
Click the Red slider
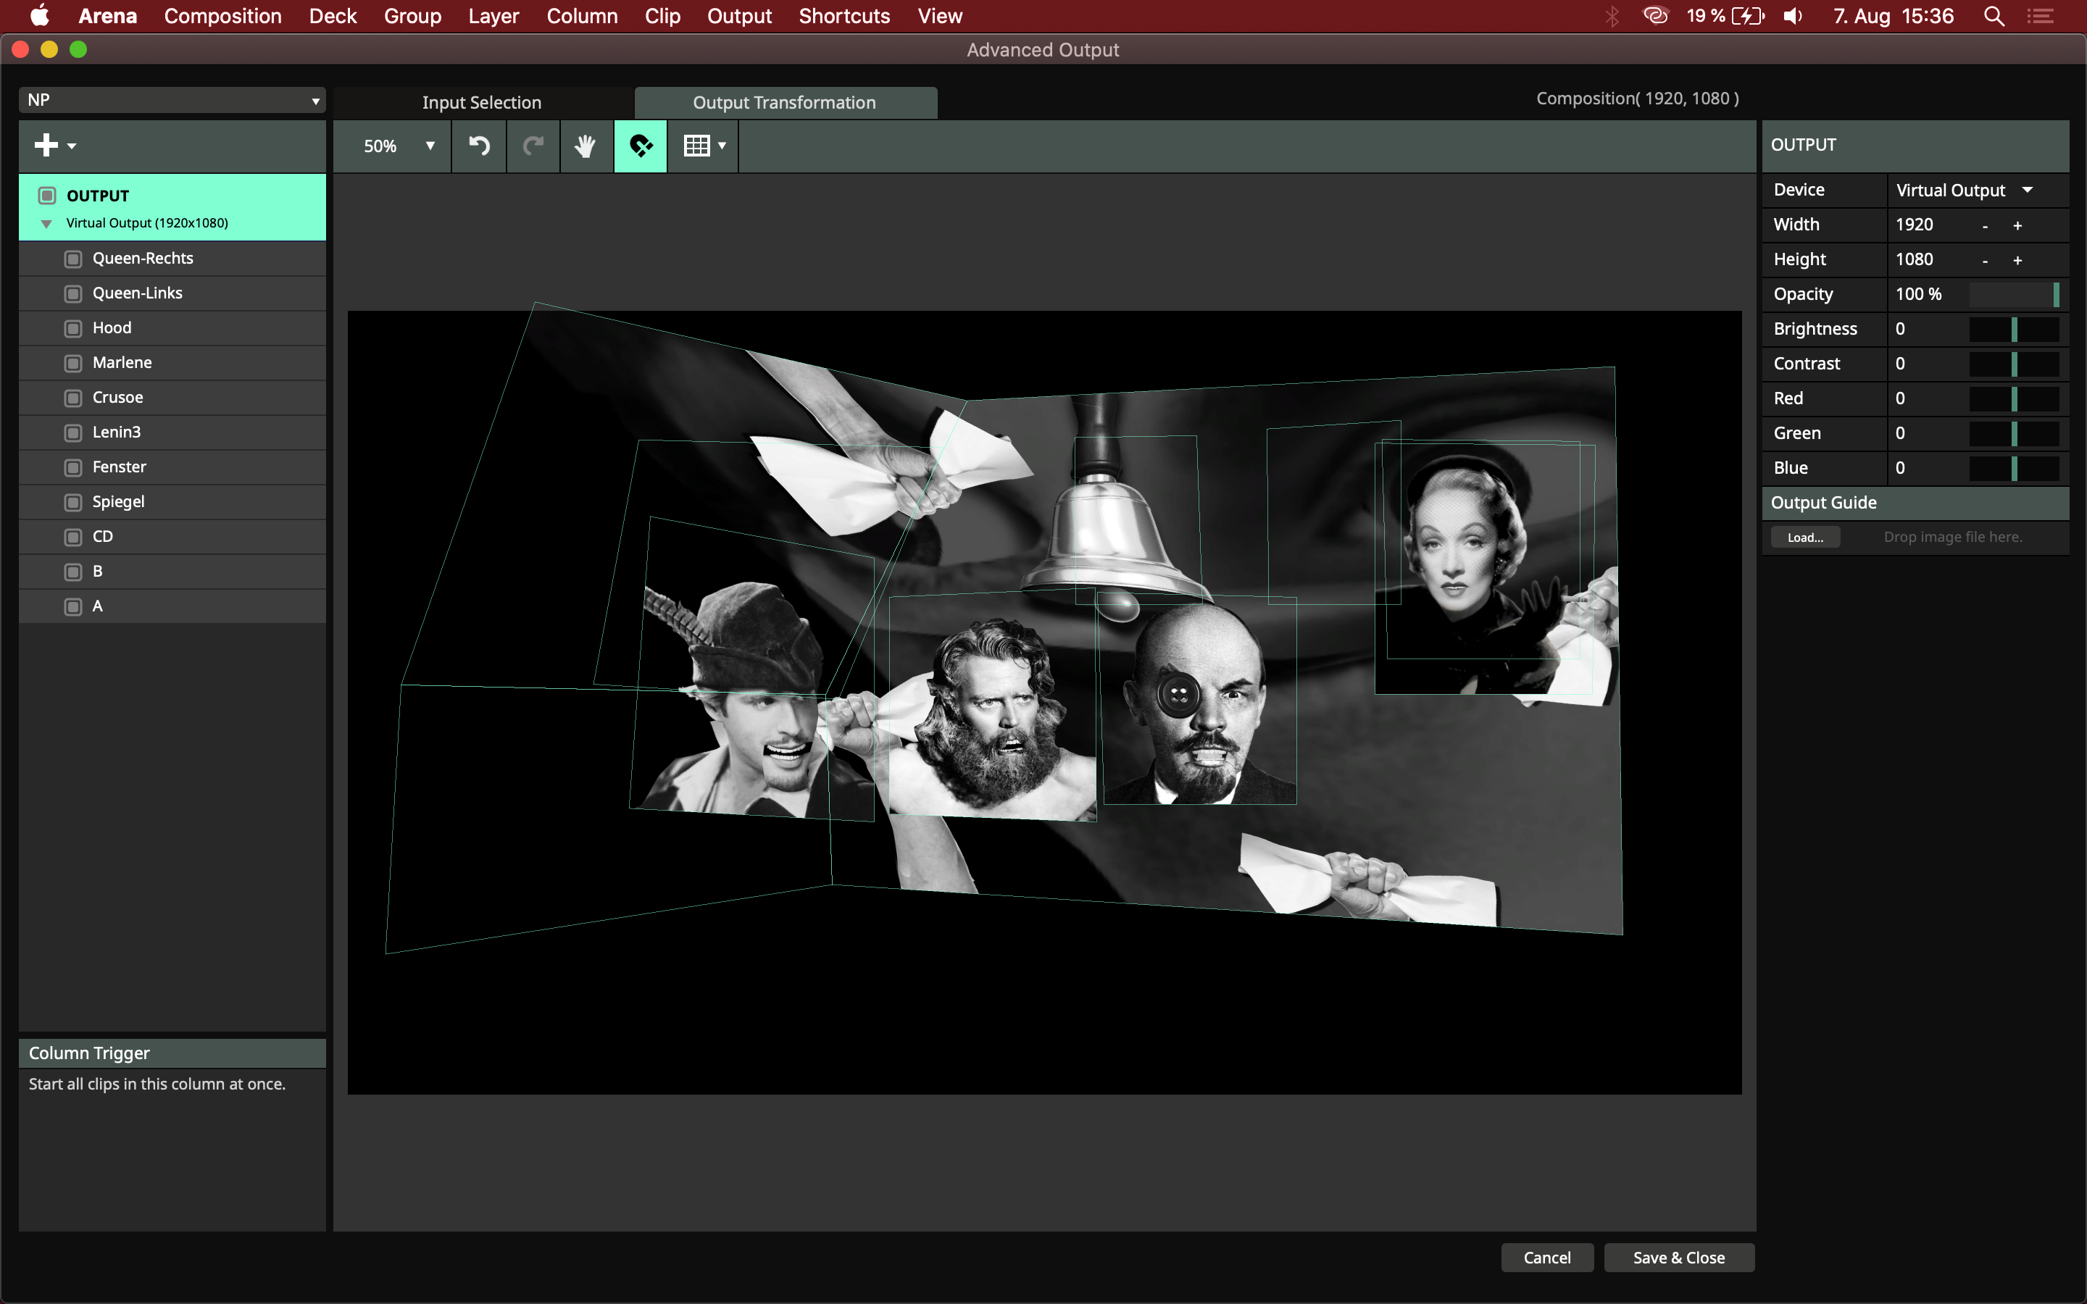point(2015,398)
